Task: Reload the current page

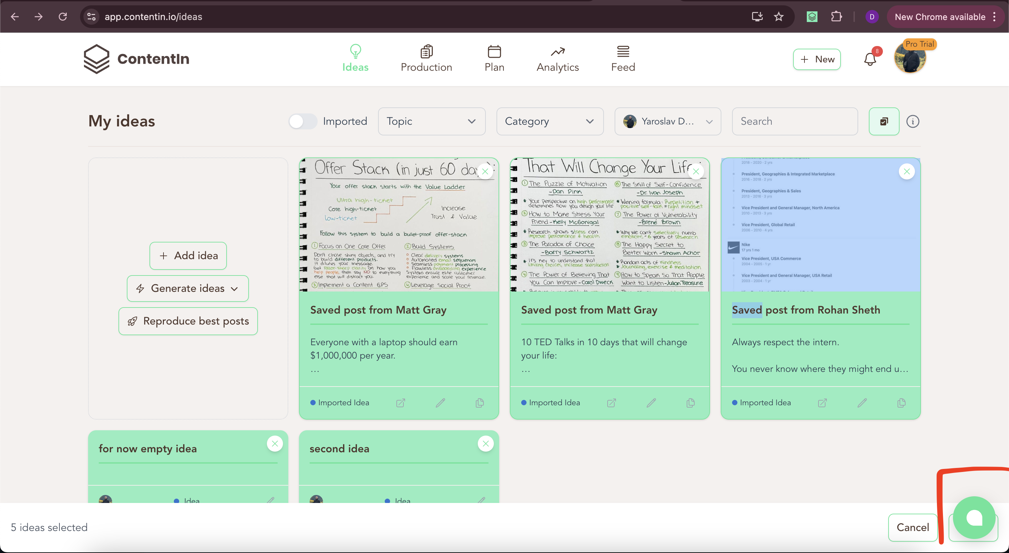Action: tap(63, 16)
